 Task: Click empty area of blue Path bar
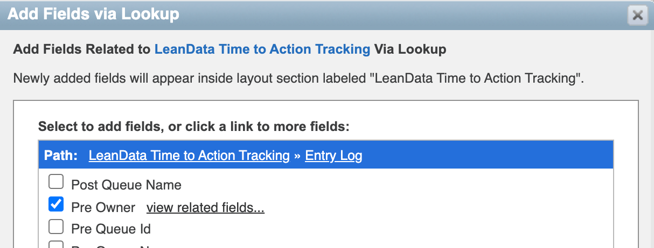point(485,156)
